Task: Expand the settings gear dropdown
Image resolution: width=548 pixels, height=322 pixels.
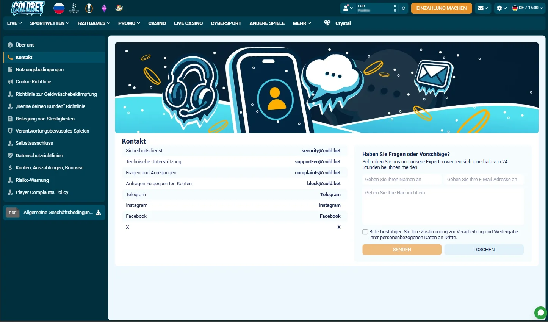Action: point(502,8)
